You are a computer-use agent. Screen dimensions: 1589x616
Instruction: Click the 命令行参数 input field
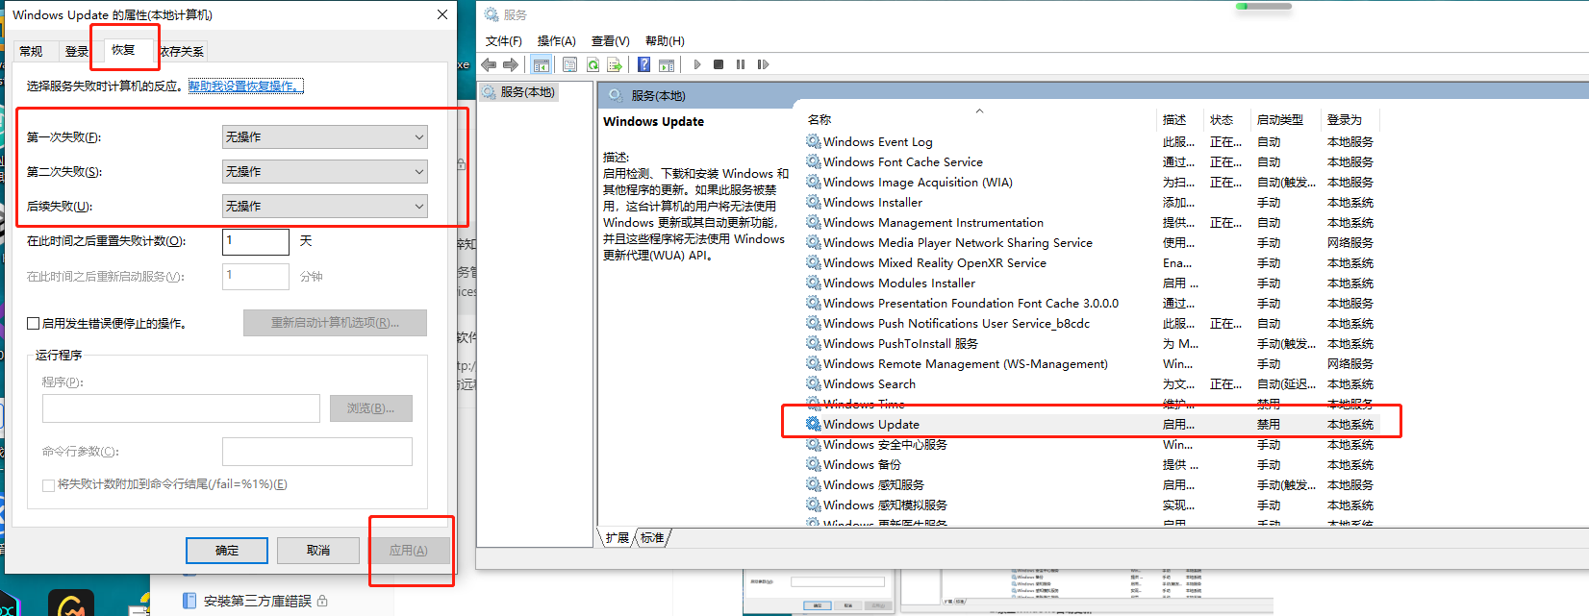(317, 452)
